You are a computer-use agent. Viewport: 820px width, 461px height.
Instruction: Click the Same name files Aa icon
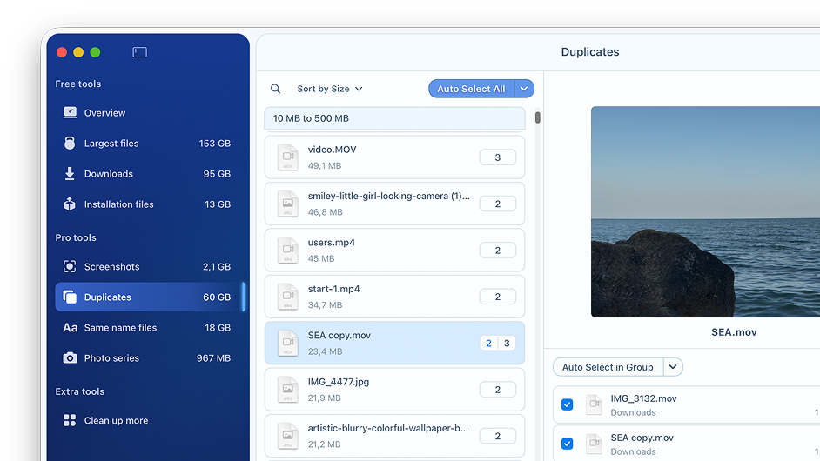point(71,328)
